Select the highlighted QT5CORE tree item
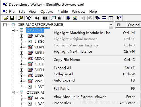The image size is (141, 107). tap(35, 30)
